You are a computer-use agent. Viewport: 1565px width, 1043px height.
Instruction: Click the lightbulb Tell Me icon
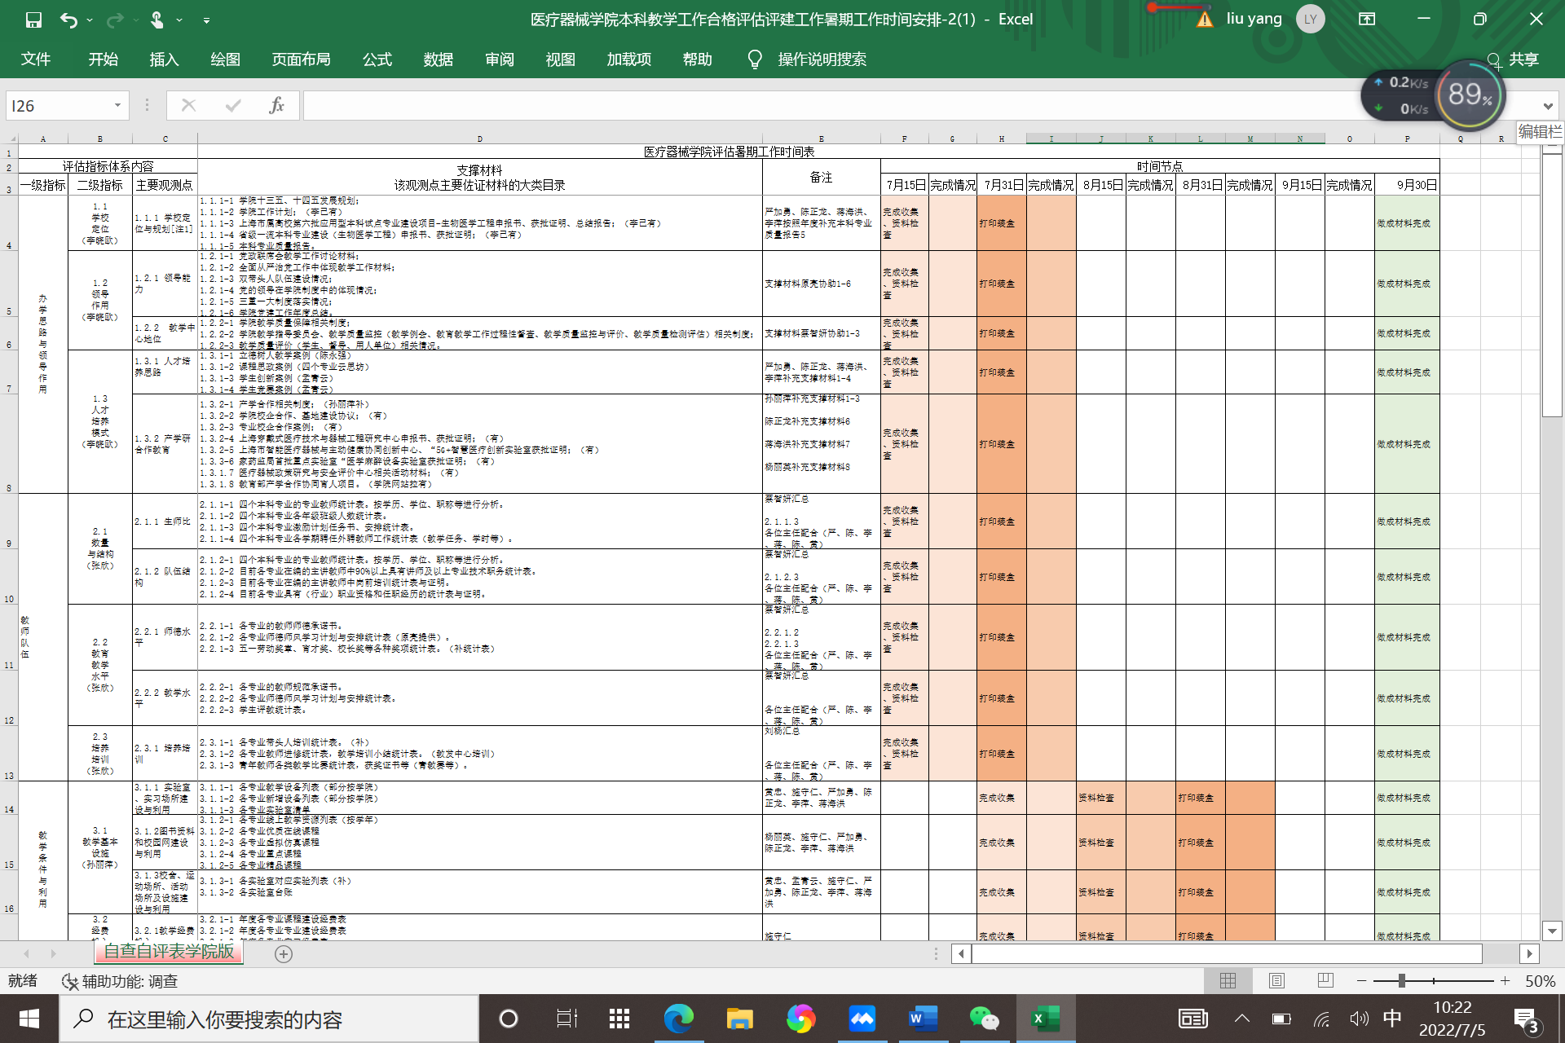(x=755, y=59)
